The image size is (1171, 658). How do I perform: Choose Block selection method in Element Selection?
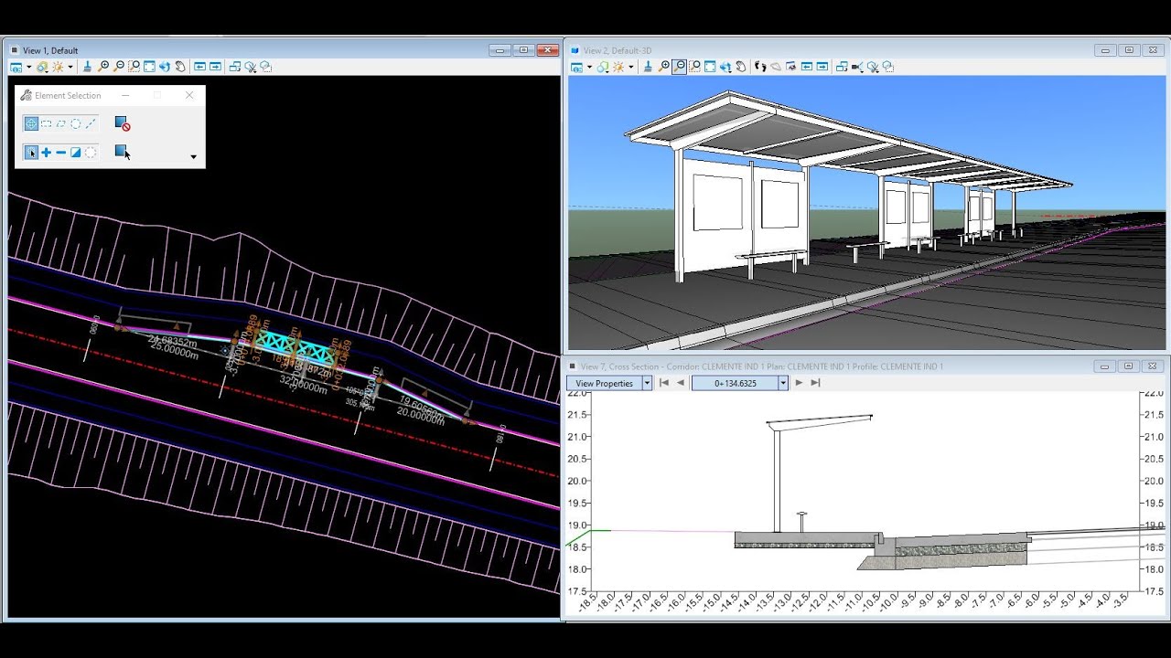coord(46,123)
